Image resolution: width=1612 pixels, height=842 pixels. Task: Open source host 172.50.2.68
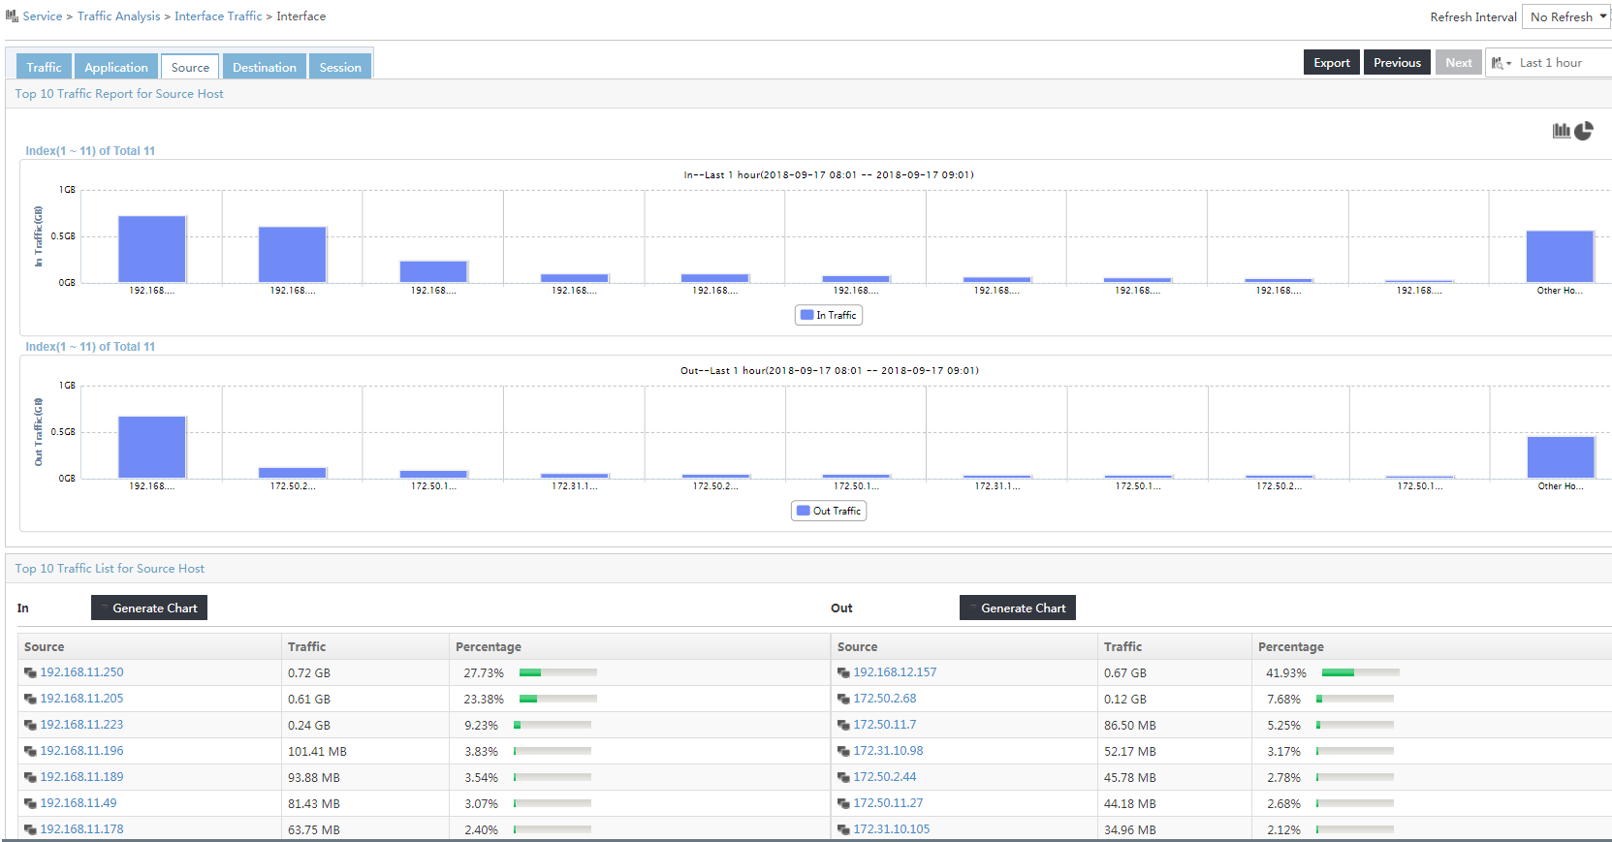pyautogui.click(x=885, y=699)
